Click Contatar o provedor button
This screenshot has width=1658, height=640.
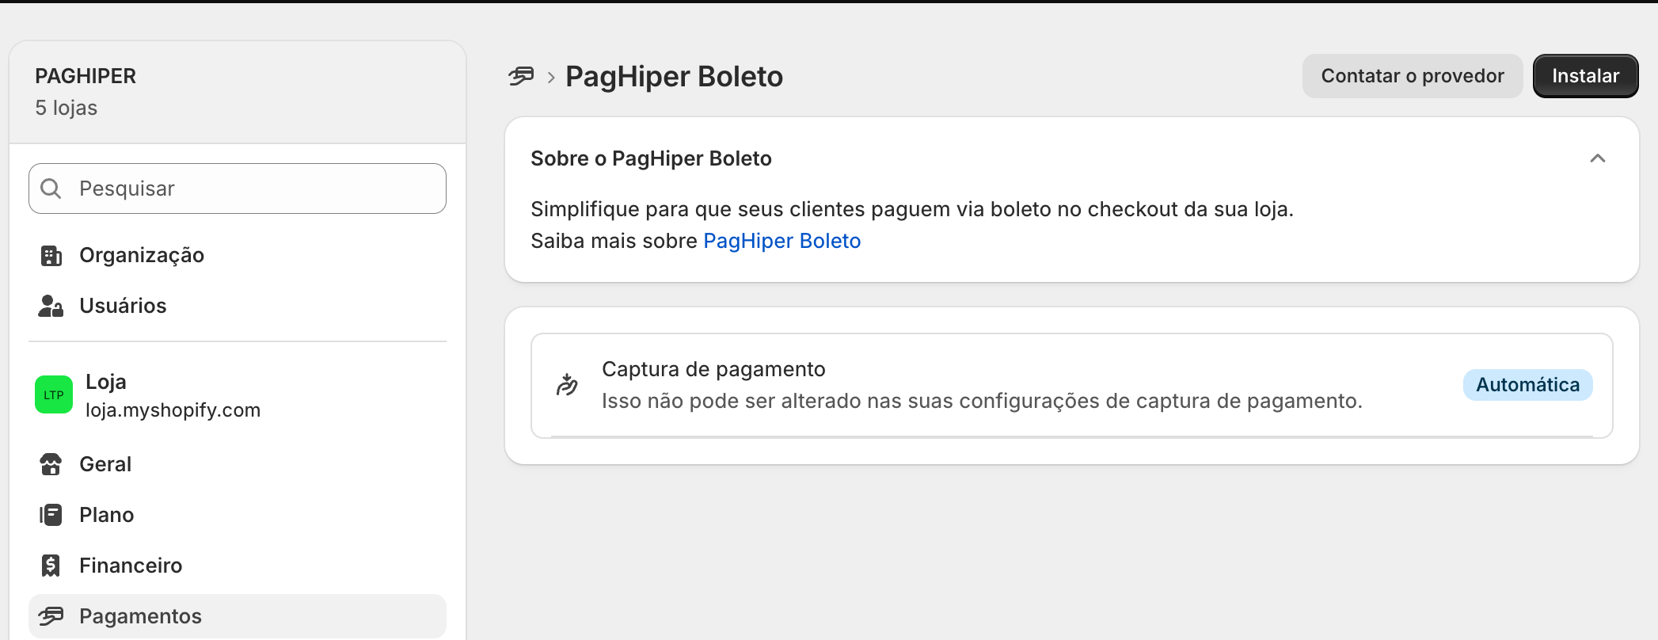click(1413, 76)
